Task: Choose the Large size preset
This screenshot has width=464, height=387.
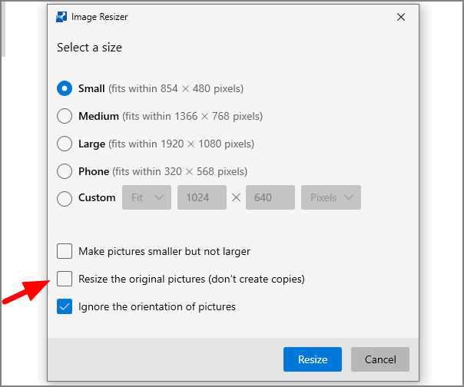Action: pos(65,144)
